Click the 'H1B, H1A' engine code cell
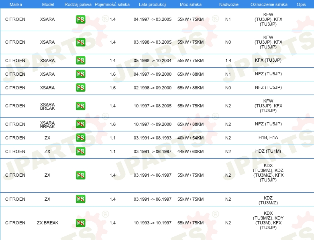 (x=268, y=137)
